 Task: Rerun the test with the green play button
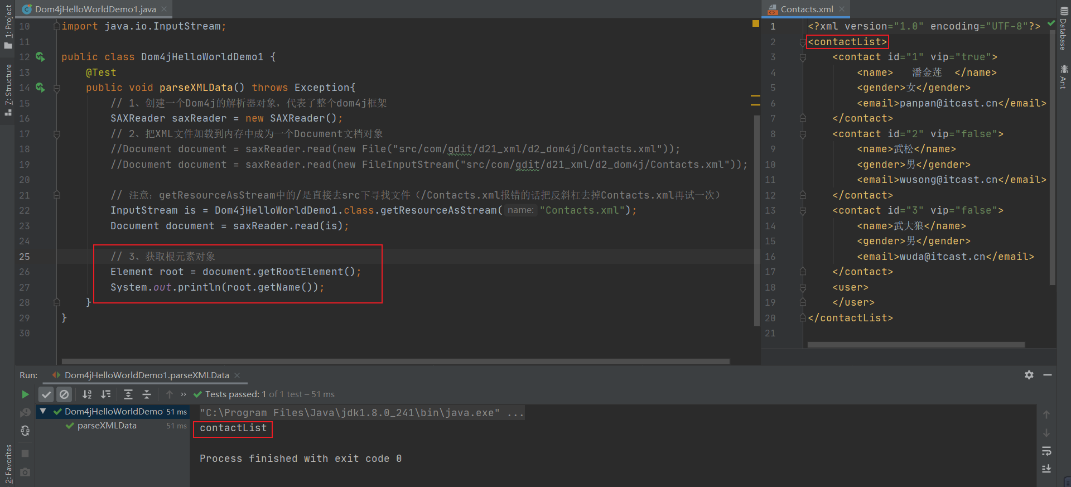tap(25, 394)
